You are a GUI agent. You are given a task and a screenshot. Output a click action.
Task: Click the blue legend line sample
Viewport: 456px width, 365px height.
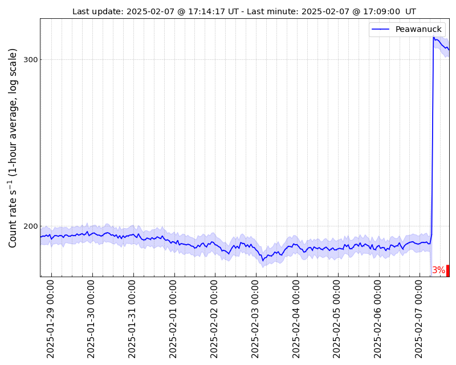pyautogui.click(x=380, y=29)
